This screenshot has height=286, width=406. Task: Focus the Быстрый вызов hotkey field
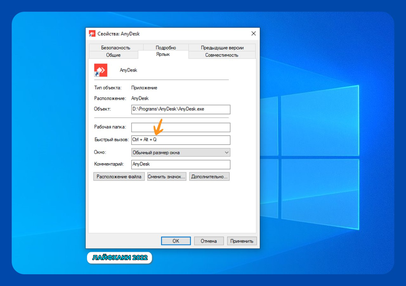181,140
